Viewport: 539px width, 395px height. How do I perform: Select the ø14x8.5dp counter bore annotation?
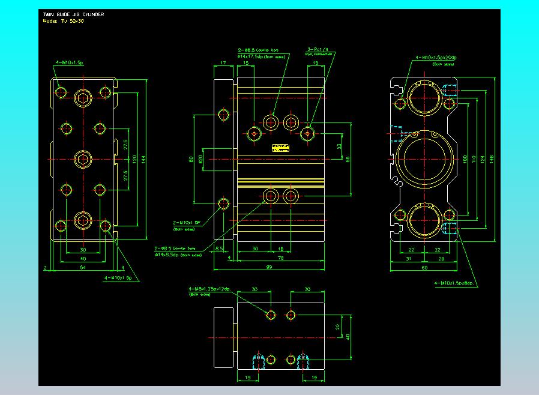(168, 255)
